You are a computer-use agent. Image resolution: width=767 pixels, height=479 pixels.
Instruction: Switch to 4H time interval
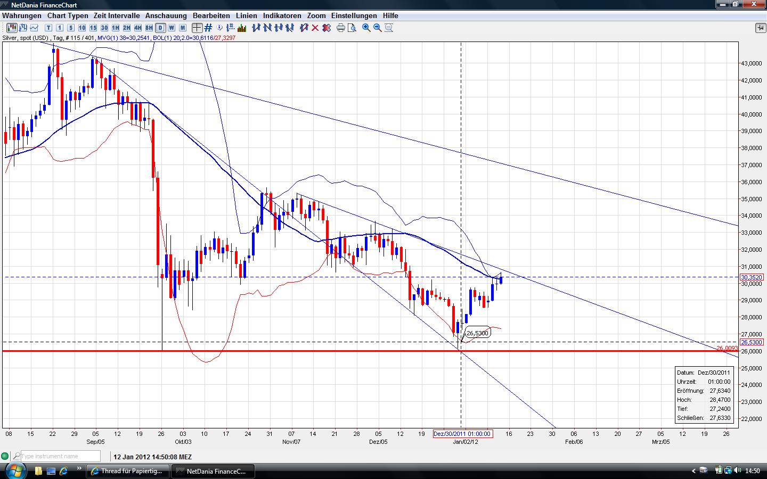point(138,28)
